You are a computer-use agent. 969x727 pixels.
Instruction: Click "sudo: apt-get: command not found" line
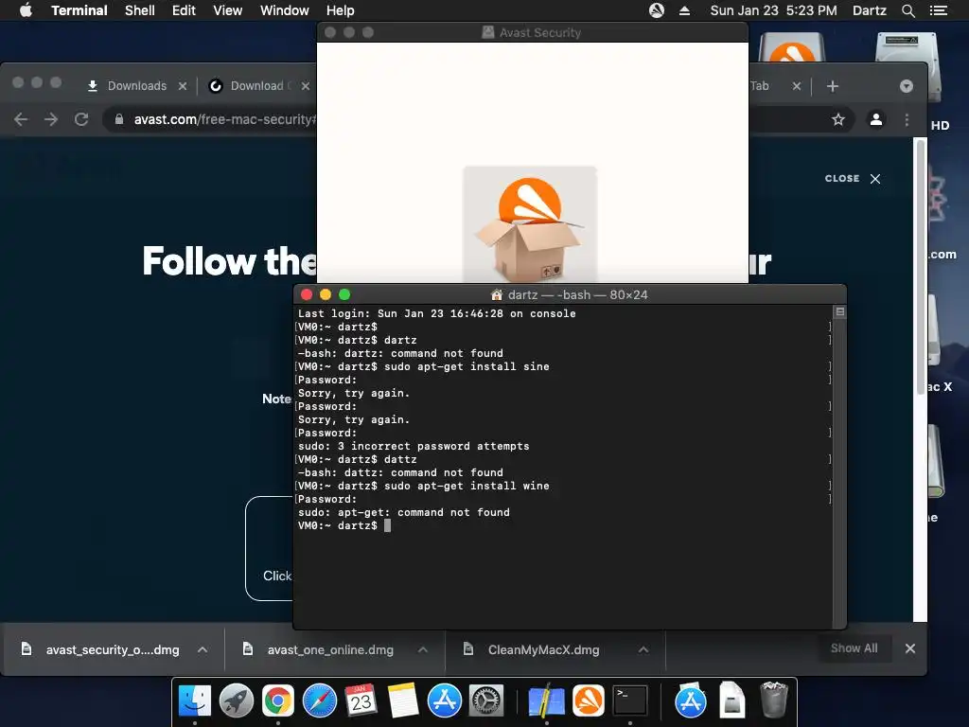click(403, 512)
